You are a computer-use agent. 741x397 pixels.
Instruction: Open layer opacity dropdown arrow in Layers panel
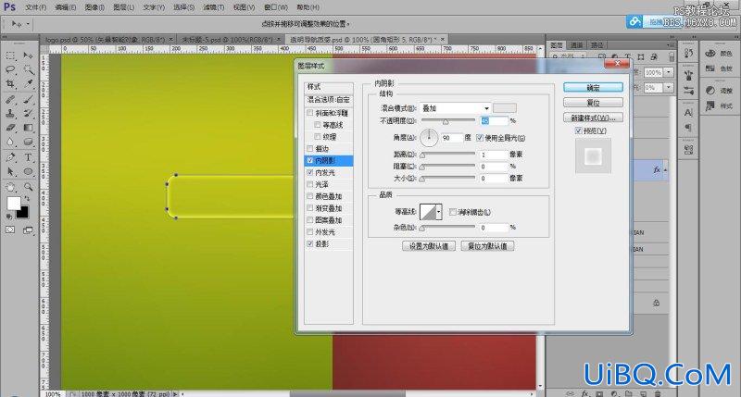pyautogui.click(x=669, y=72)
